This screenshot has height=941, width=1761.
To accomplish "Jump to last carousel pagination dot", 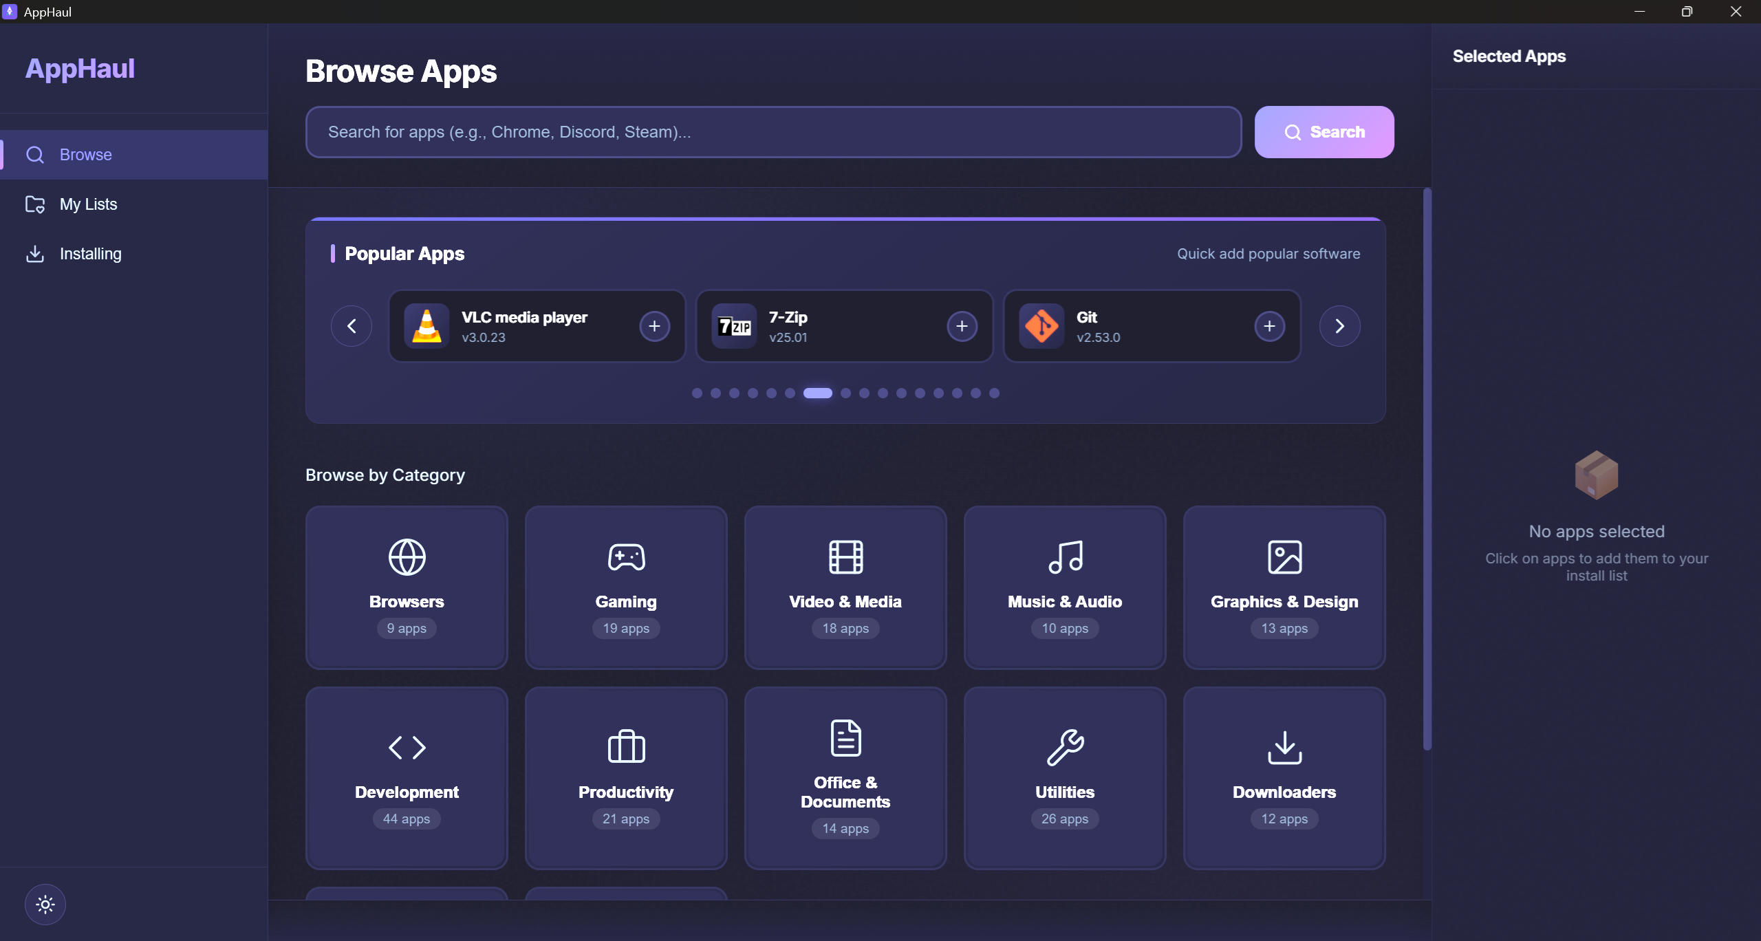I will point(994,393).
